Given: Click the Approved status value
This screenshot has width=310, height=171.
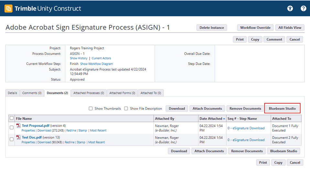Looking at the screenshot, I should point(77,79).
